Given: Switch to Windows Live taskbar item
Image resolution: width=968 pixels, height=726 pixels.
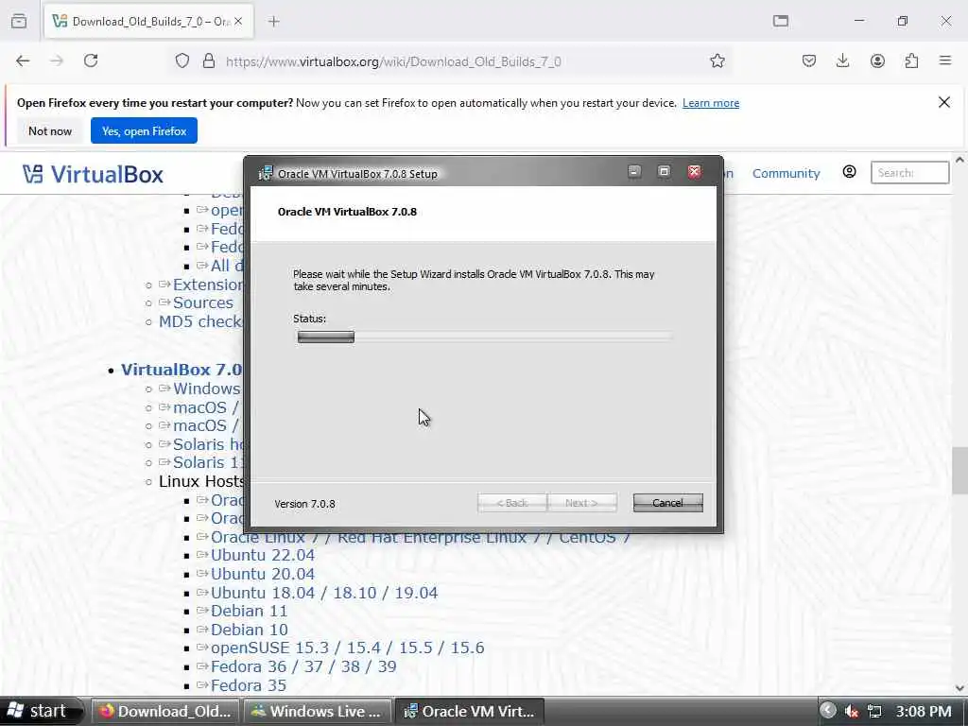Looking at the screenshot, I should click(x=318, y=711).
